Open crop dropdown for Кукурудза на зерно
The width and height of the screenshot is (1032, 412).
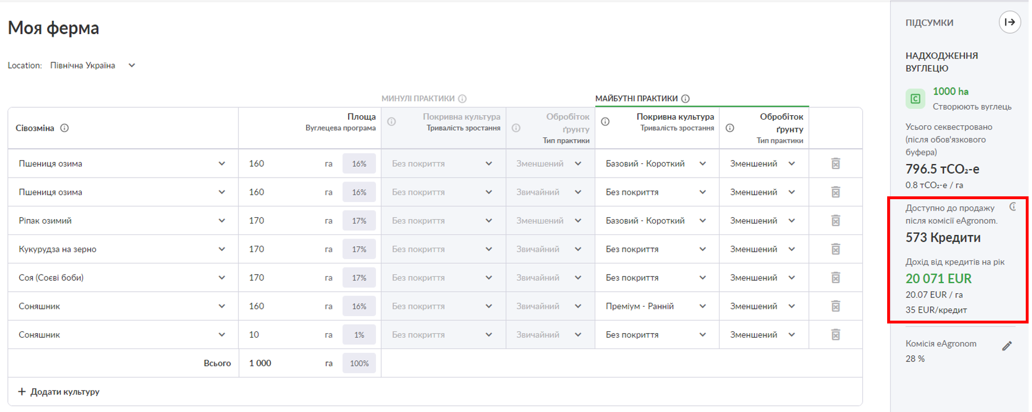tap(123, 249)
